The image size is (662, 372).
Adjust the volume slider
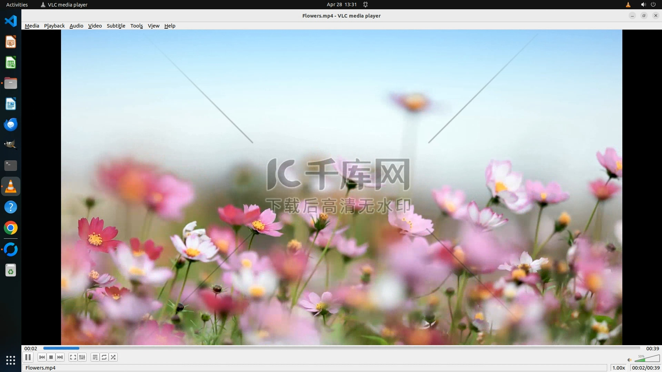[647, 359]
